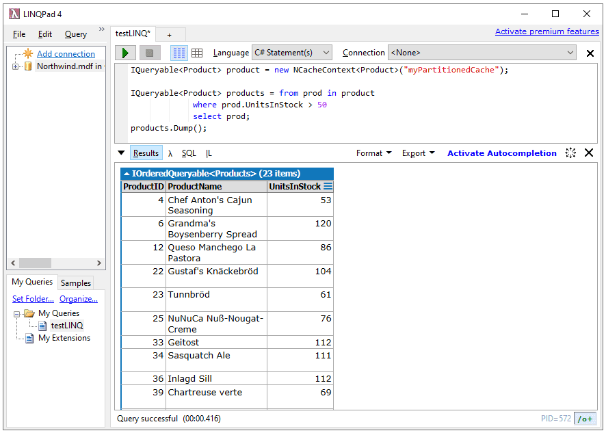Open the SQL results tab

(x=189, y=153)
